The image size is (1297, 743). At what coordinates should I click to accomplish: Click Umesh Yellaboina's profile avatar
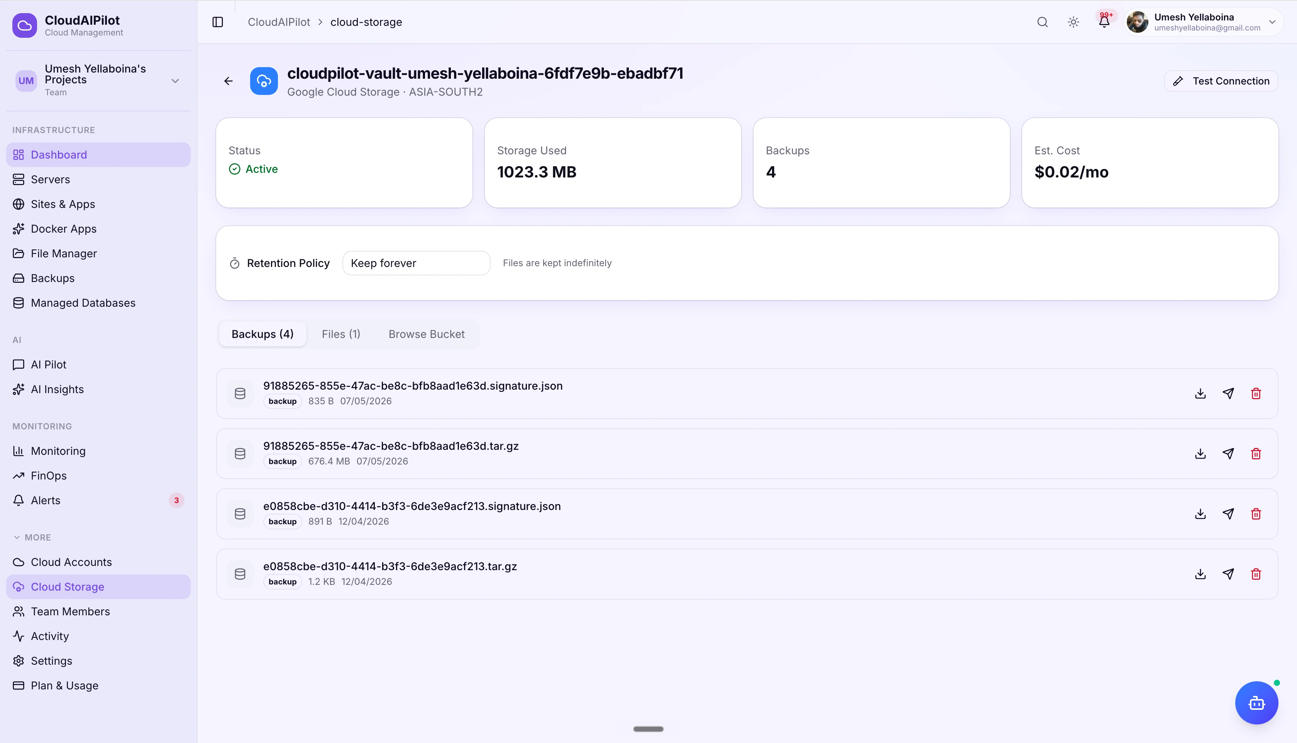[1137, 22]
